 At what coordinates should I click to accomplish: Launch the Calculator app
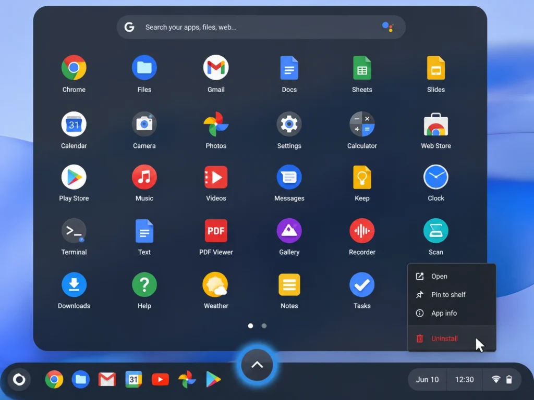pos(362,124)
